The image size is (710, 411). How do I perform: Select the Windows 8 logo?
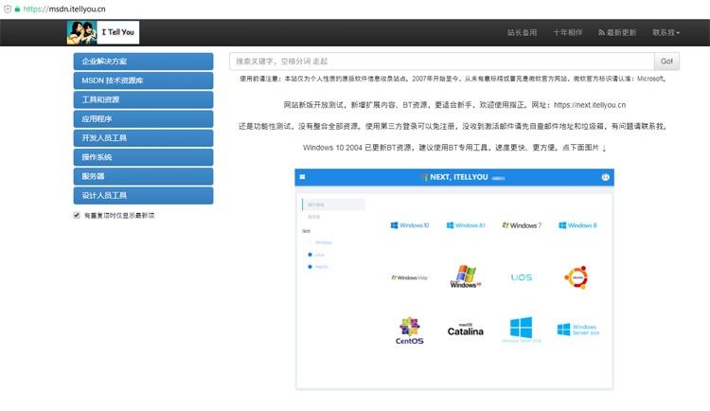point(577,225)
